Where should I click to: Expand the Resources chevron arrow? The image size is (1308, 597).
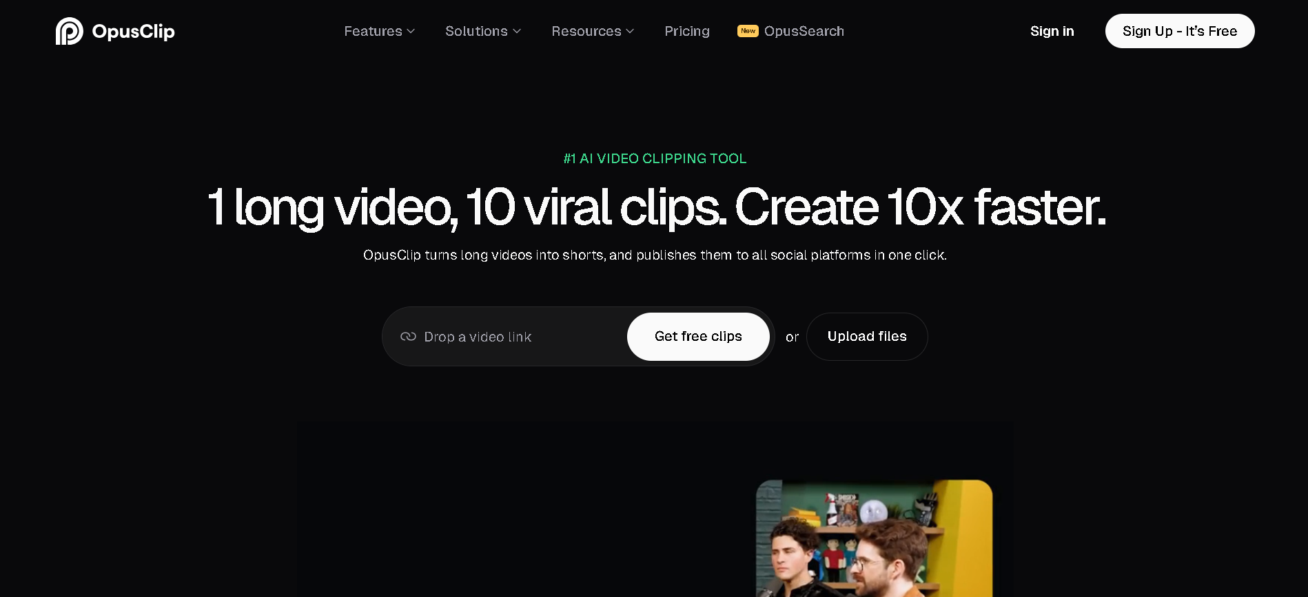[x=630, y=32]
